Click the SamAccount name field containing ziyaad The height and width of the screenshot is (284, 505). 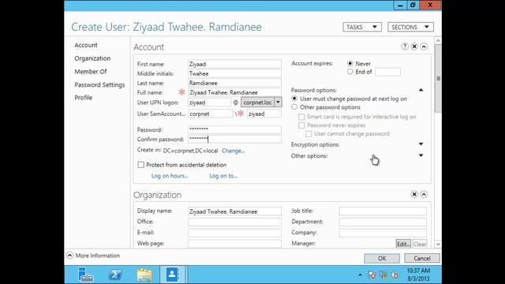pos(264,114)
